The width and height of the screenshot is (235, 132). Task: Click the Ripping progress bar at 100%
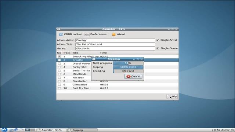point(128,67)
